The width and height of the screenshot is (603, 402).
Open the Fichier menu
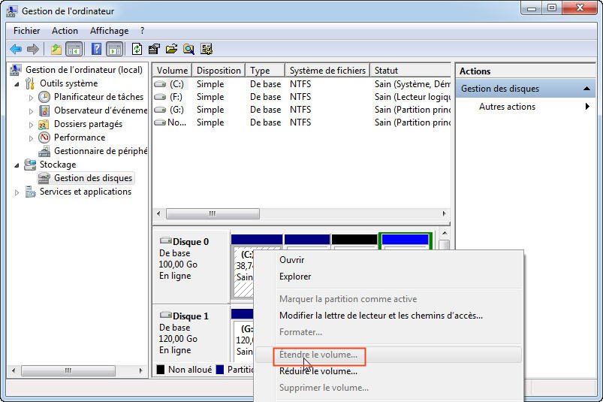[26, 31]
